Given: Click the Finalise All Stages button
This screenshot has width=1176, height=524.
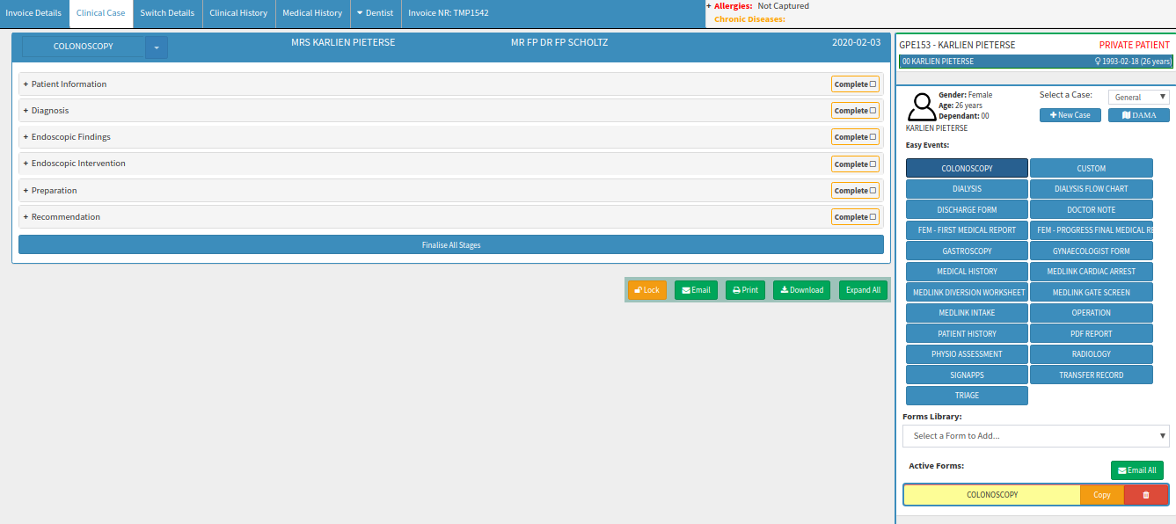Looking at the screenshot, I should [451, 244].
